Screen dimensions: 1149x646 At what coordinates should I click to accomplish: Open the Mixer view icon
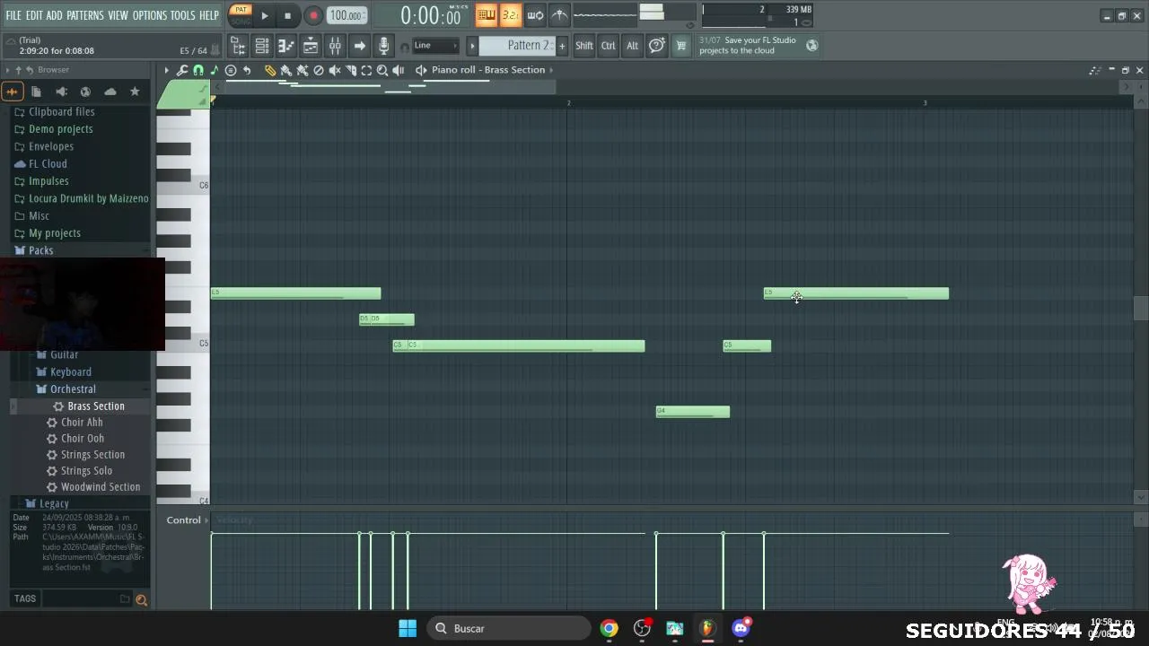(x=335, y=46)
